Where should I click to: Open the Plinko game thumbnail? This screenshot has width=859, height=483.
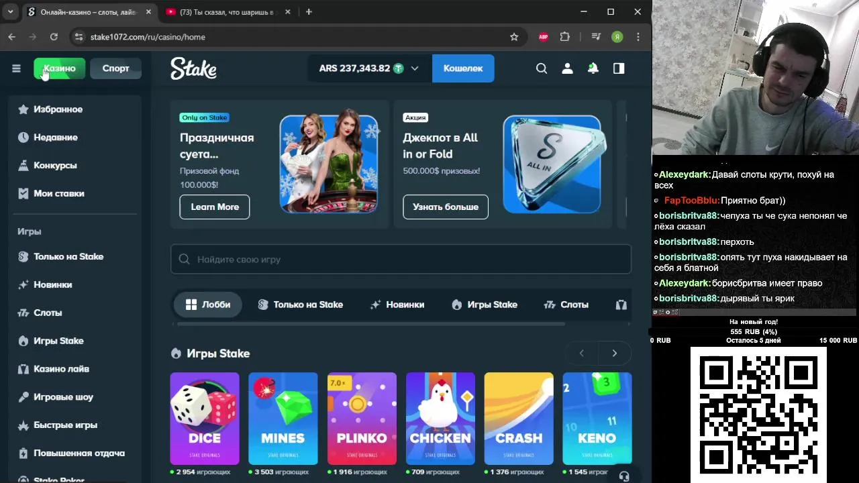[362, 419]
